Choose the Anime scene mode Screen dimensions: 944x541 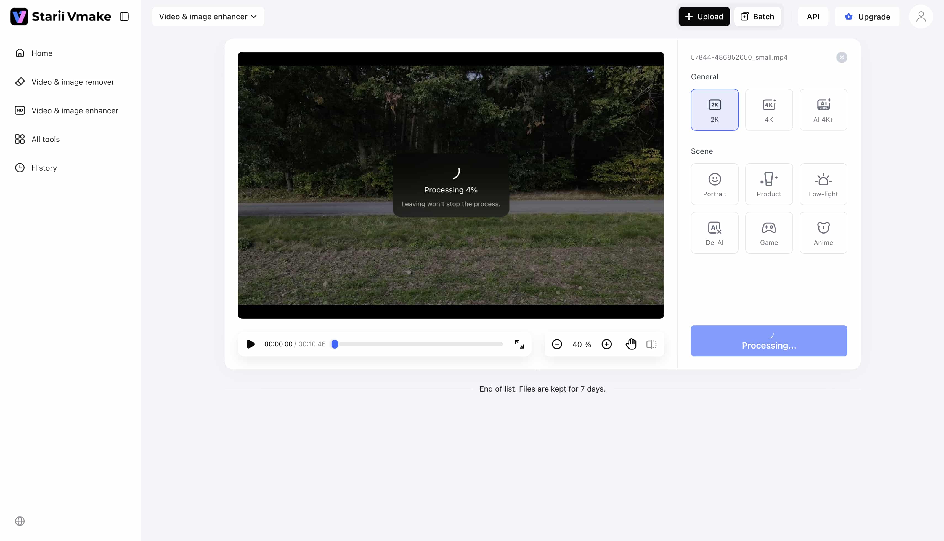(823, 233)
